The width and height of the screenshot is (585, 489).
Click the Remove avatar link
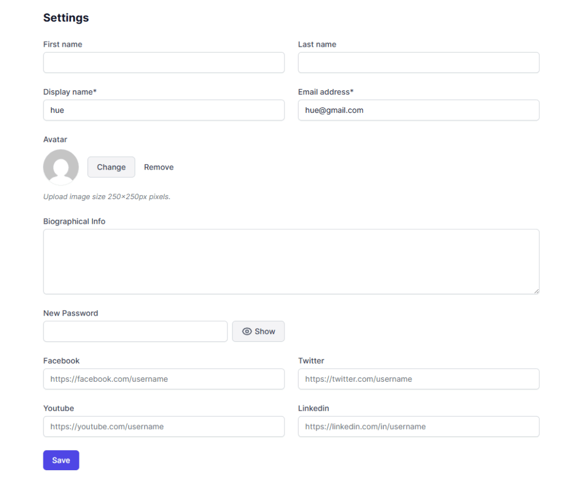pos(159,167)
